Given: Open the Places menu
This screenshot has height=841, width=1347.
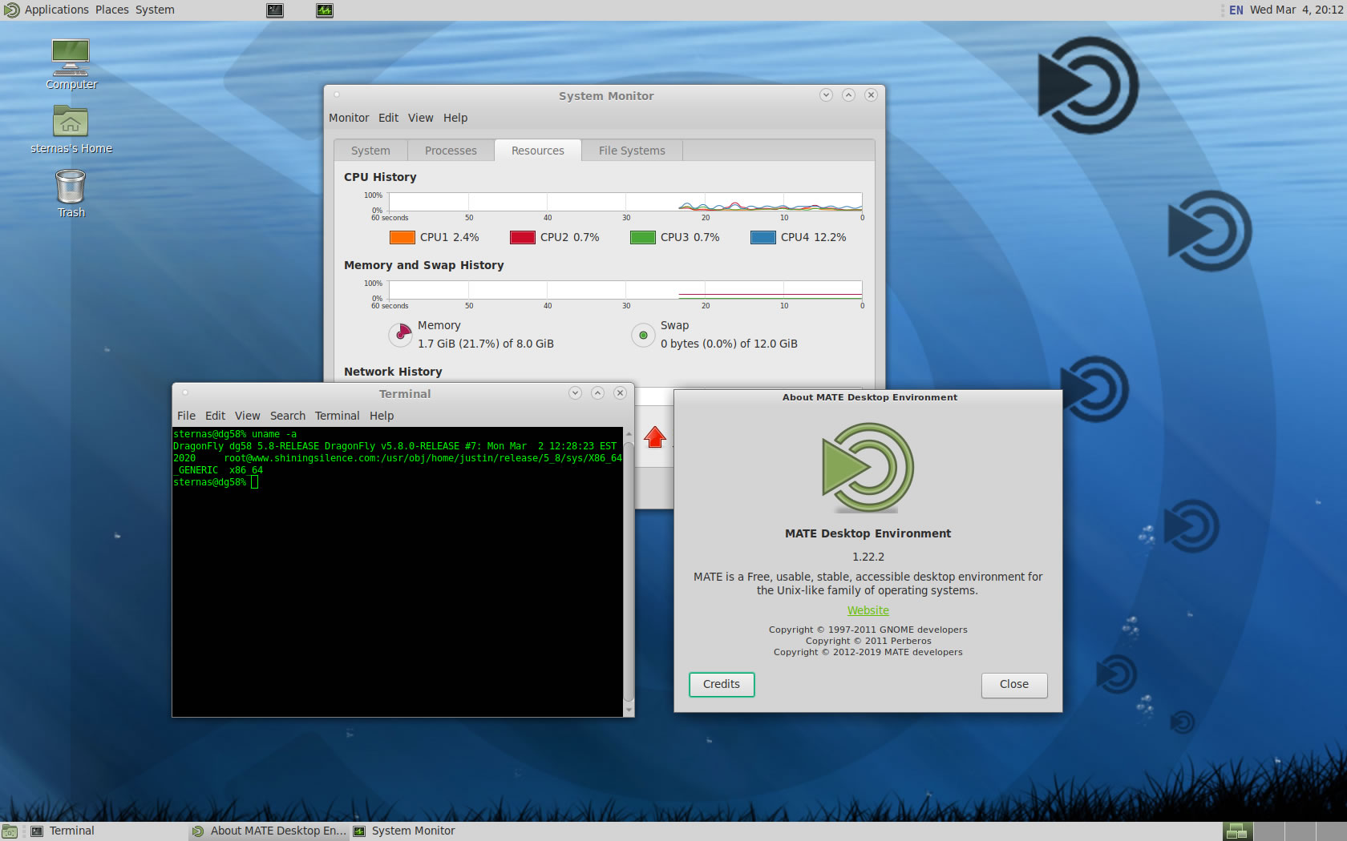Looking at the screenshot, I should click(x=112, y=10).
